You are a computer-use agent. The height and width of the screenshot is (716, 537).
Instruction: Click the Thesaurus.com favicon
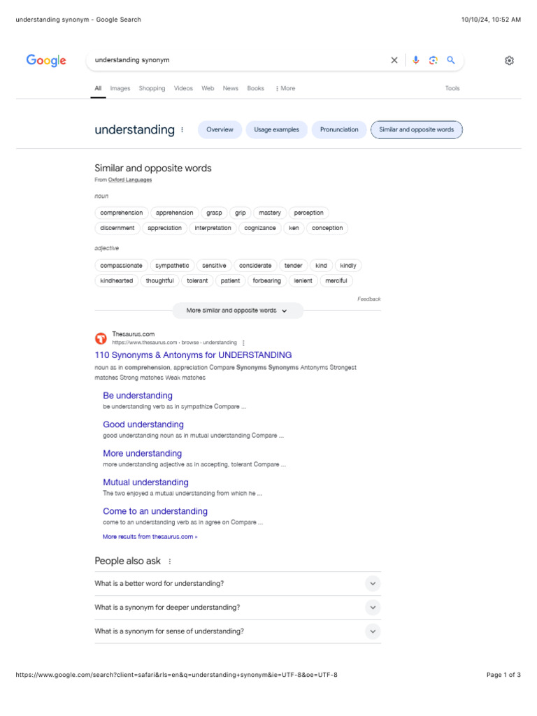pos(101,338)
